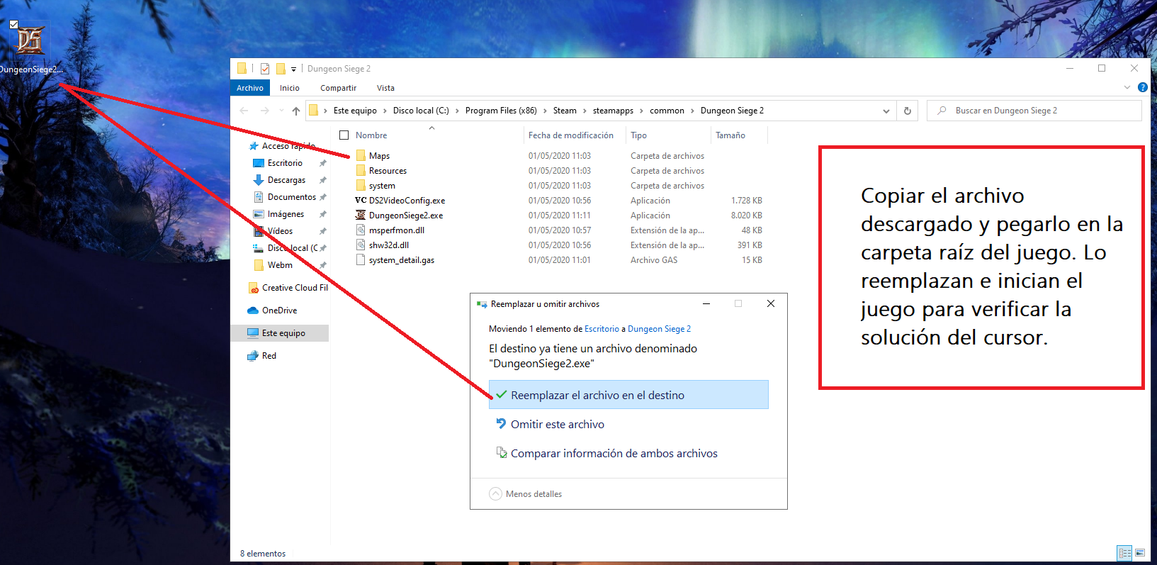This screenshot has width=1157, height=565.
Task: Open the chevron after Program Files (x86) breadcrumb
Action: pos(545,111)
